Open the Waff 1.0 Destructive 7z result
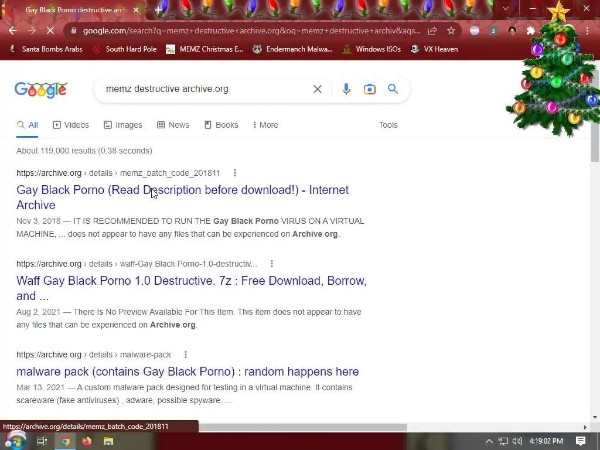Screen dimensions: 600x450 [192, 288]
